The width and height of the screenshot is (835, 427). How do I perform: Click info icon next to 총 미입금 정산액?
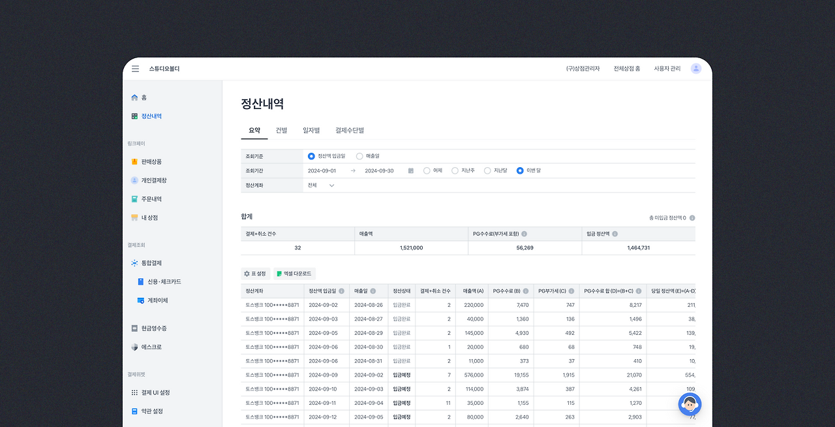click(692, 218)
